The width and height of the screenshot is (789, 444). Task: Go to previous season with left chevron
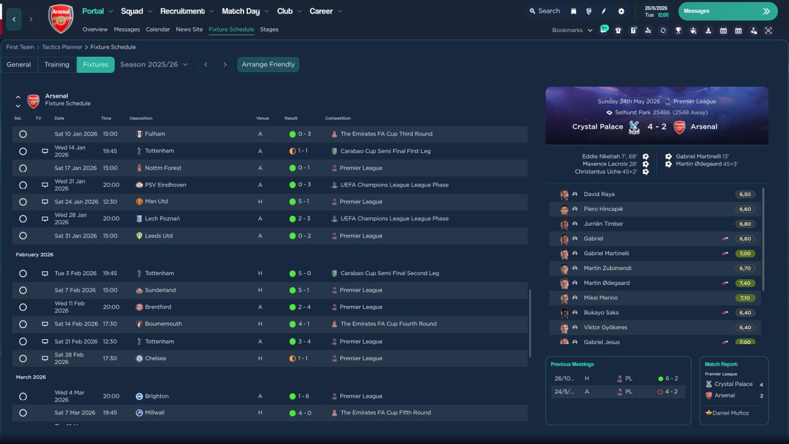tap(206, 65)
